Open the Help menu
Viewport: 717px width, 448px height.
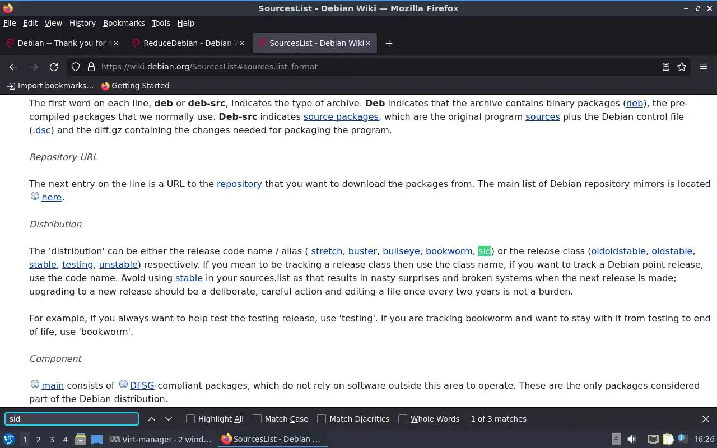[x=186, y=23]
